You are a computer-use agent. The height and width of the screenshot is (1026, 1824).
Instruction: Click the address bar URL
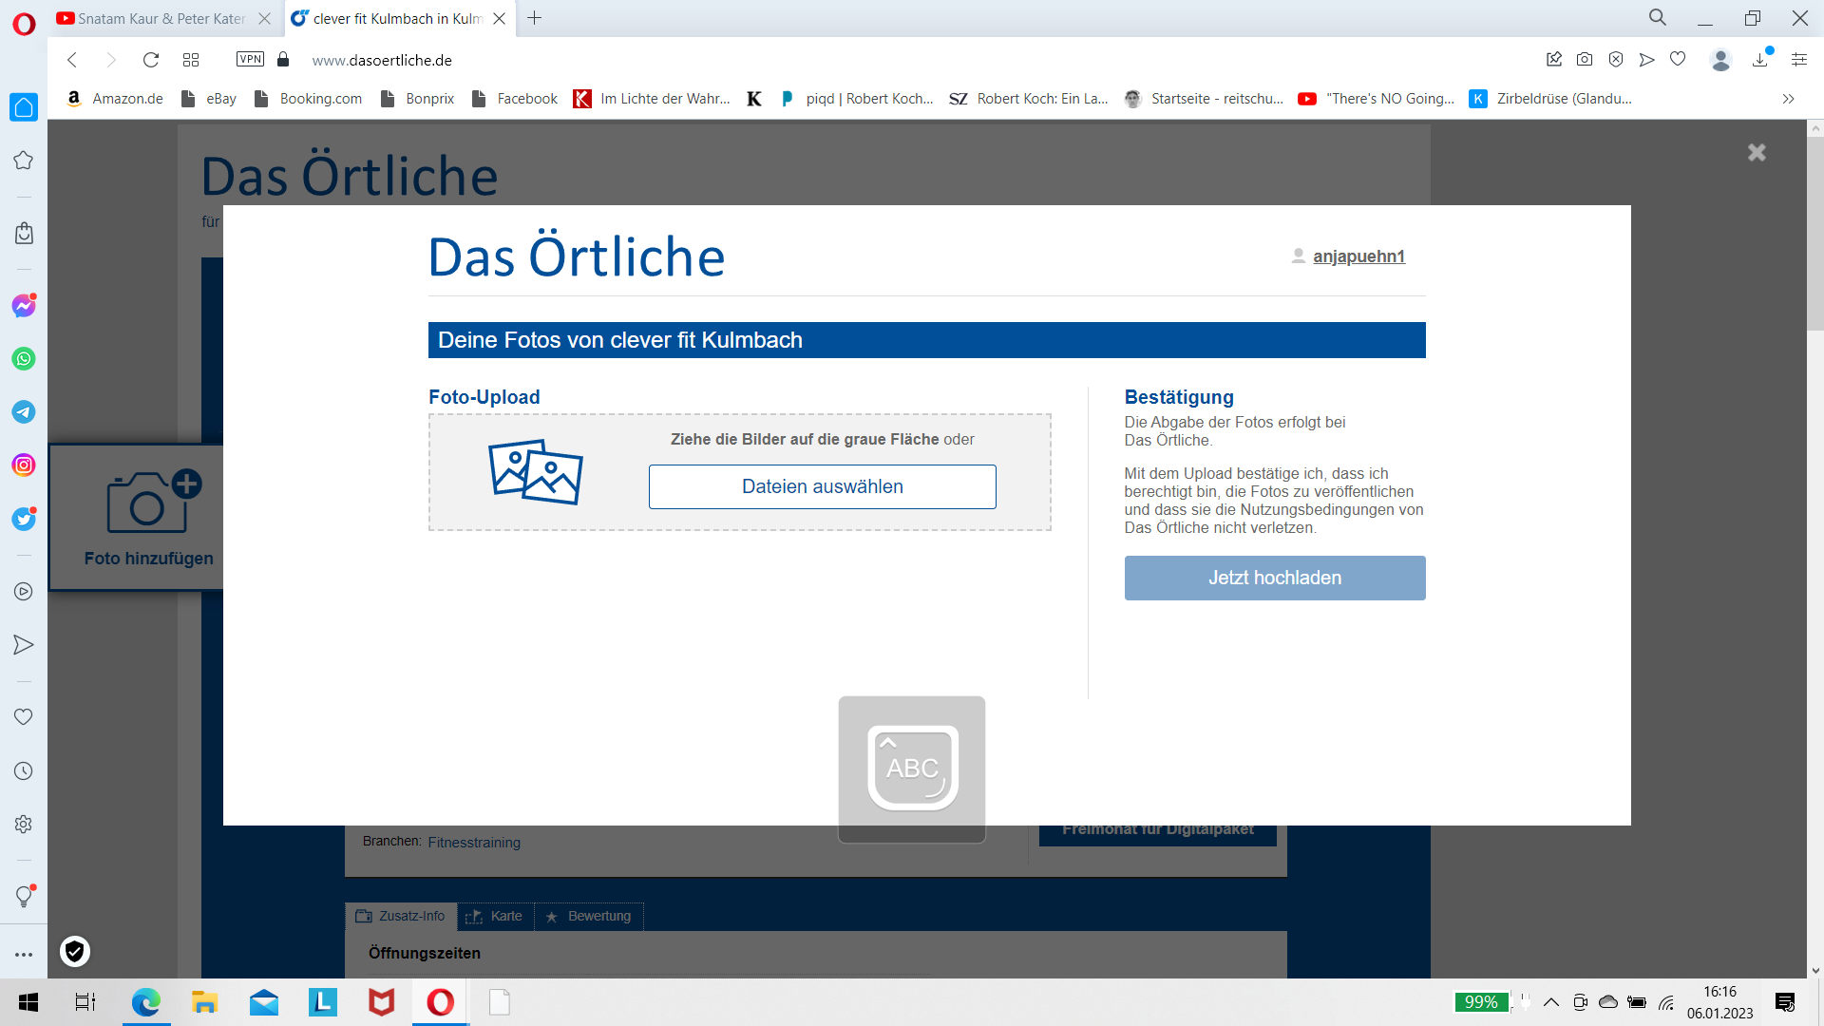(382, 60)
